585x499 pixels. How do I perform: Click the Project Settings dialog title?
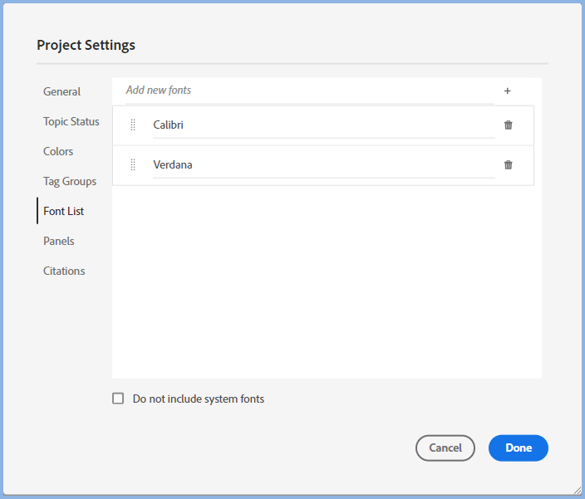(x=86, y=45)
